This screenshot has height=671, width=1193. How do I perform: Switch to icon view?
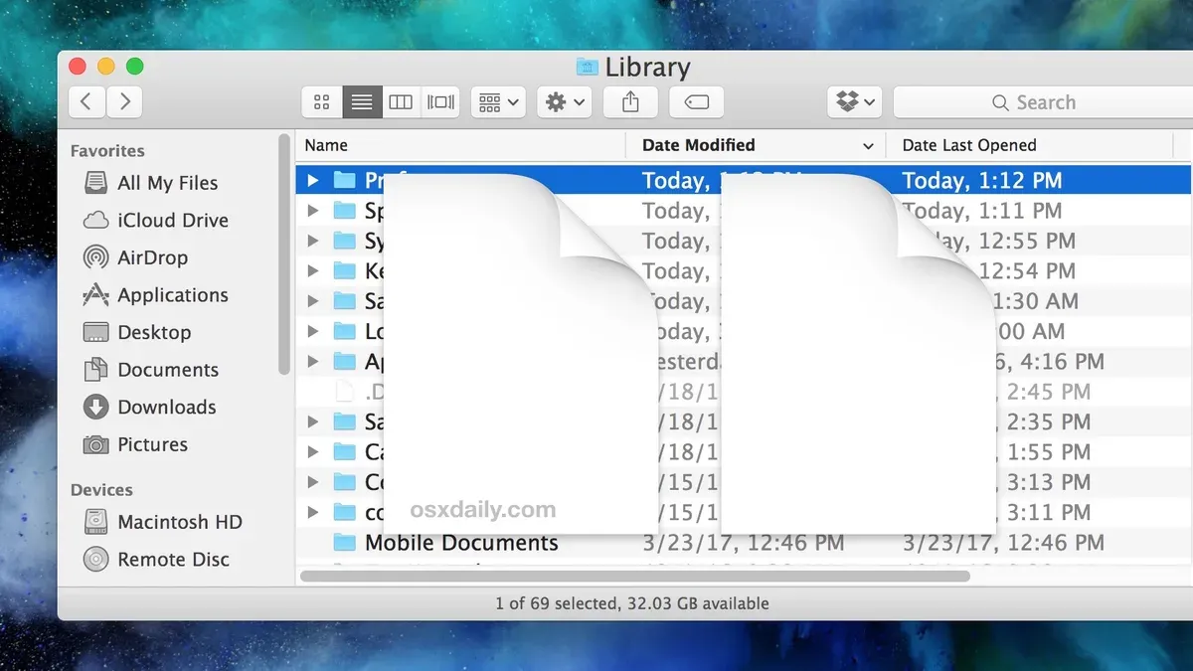322,102
